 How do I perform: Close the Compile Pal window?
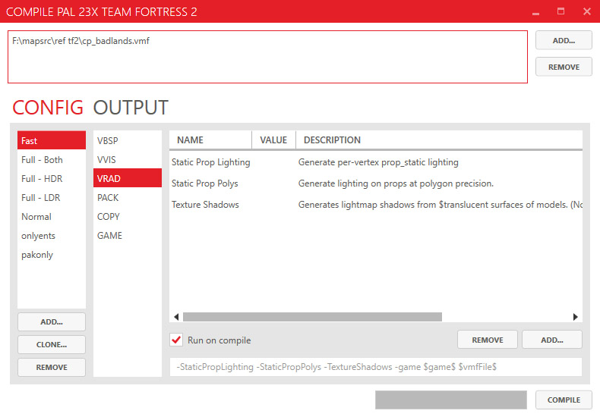[x=587, y=11]
